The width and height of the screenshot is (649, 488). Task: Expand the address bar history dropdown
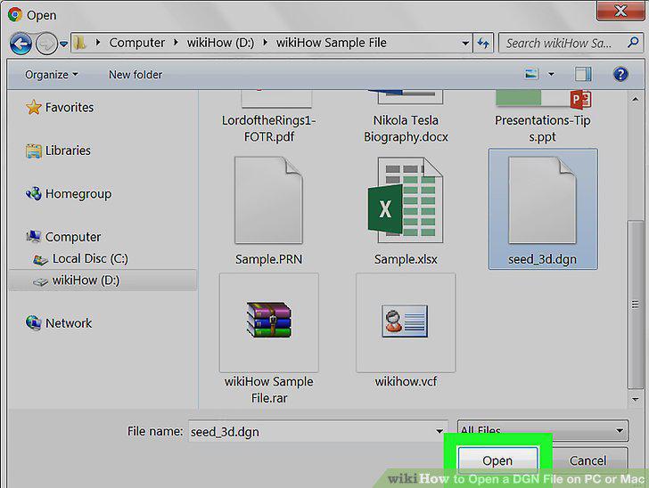point(465,43)
